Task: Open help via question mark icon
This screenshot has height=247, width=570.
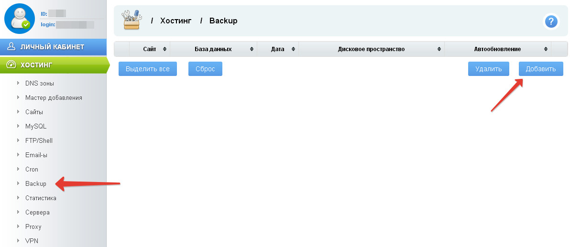Action: click(x=551, y=21)
